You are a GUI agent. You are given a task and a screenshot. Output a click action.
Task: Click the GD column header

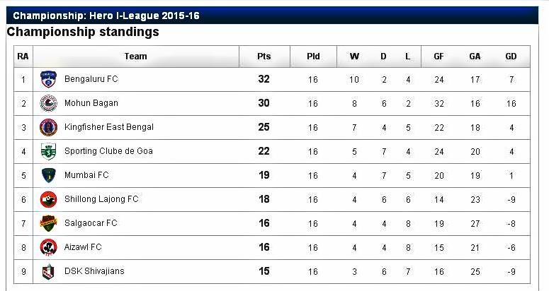tap(511, 57)
